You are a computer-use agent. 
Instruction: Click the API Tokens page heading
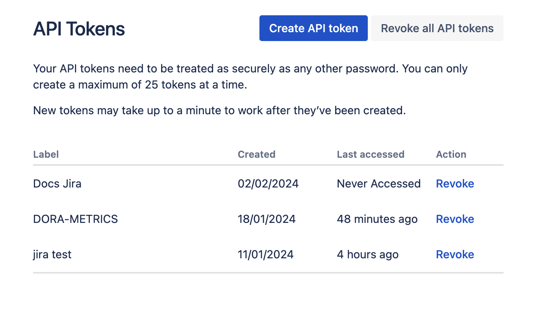pos(79,28)
